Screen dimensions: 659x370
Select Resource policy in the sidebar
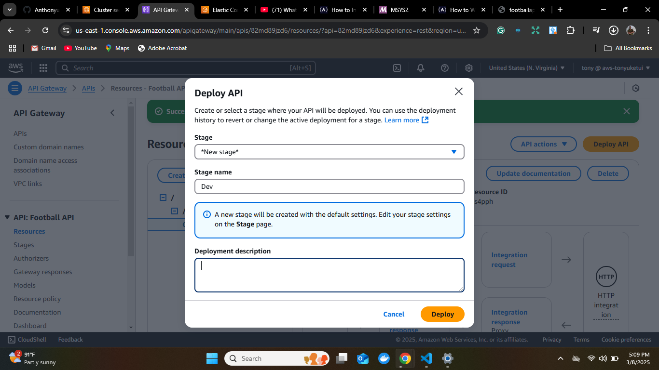pos(37,299)
